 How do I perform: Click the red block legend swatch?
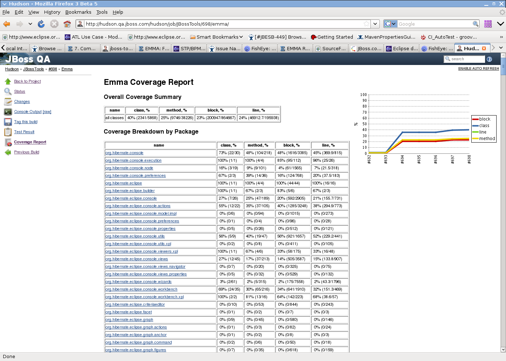pos(475,119)
